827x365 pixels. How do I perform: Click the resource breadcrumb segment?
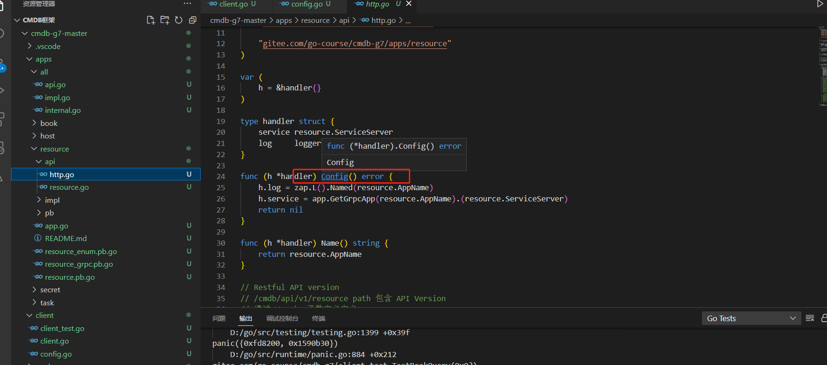(315, 21)
